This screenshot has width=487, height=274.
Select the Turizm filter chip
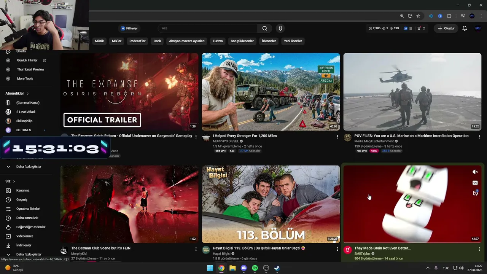point(218,41)
